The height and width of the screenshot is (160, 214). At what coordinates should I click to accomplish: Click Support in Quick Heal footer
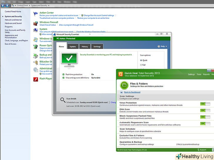tap(203, 150)
